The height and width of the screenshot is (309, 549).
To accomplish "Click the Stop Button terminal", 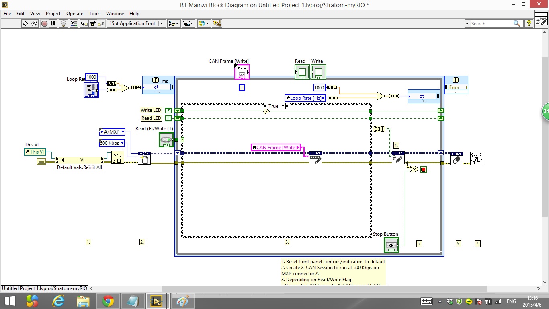I will click(x=391, y=245).
